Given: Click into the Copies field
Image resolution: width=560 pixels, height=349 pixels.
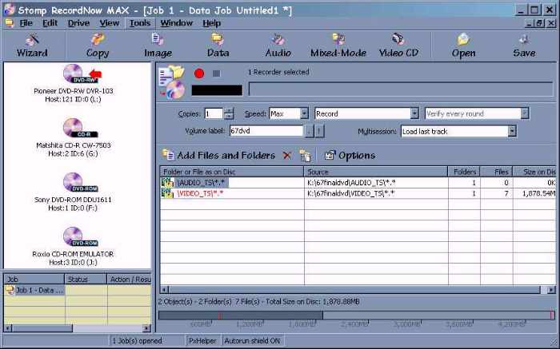Looking at the screenshot, I should click(x=214, y=113).
